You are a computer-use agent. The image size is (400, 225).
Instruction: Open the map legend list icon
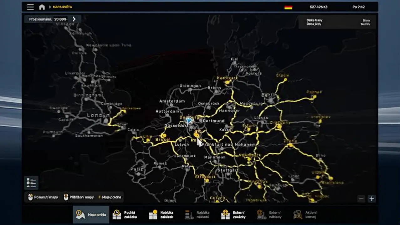pyautogui.click(x=31, y=182)
